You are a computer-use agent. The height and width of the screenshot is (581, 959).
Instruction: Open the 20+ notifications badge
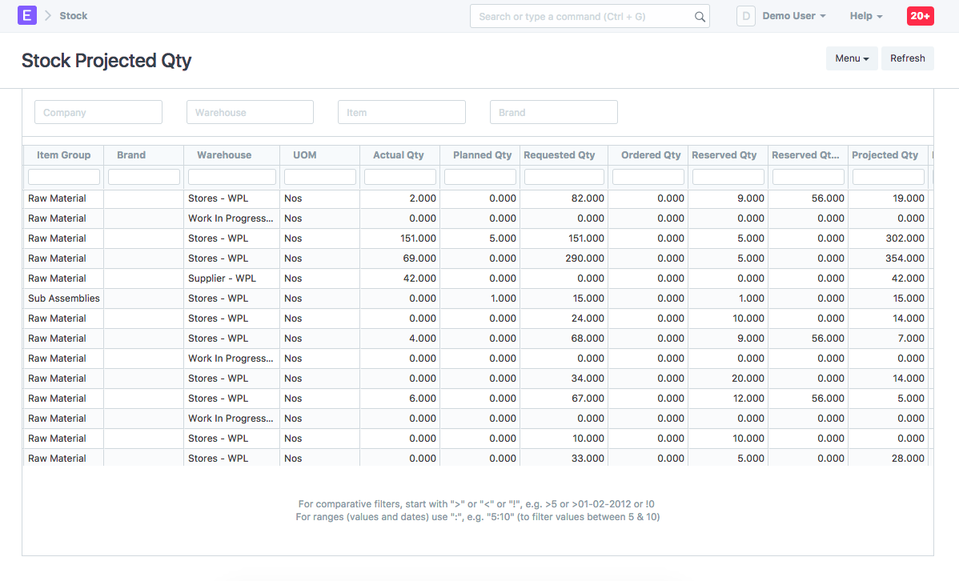[920, 16]
